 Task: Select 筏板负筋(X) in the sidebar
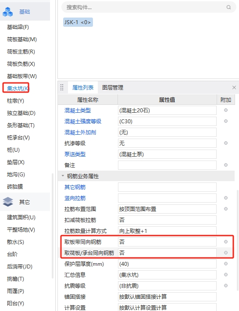21,64
